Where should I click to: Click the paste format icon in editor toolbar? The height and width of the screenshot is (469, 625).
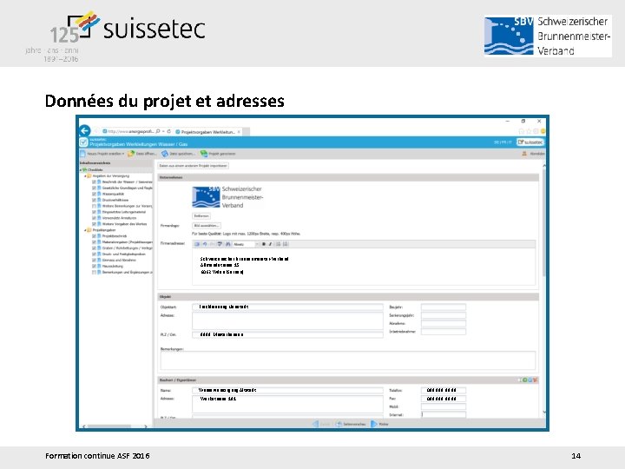220,244
